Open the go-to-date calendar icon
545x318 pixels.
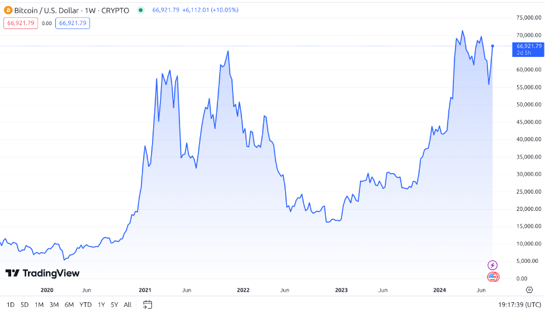coord(148,305)
